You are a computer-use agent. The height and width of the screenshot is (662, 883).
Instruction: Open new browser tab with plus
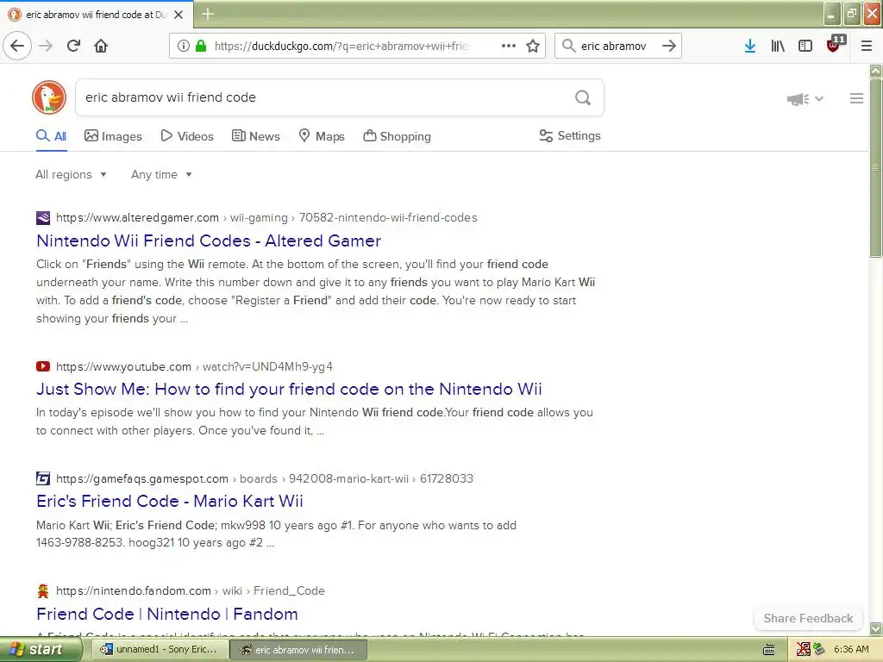(x=207, y=14)
